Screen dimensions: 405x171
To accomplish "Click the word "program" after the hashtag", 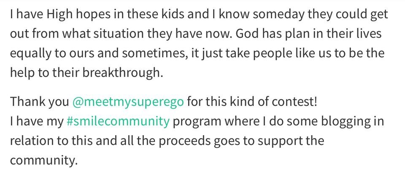I will (197, 121).
